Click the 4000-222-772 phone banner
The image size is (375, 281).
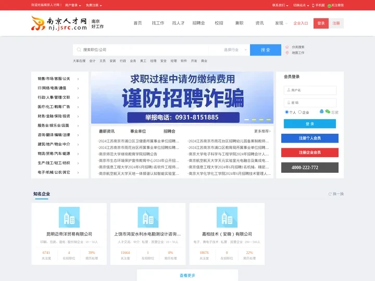tap(310, 168)
